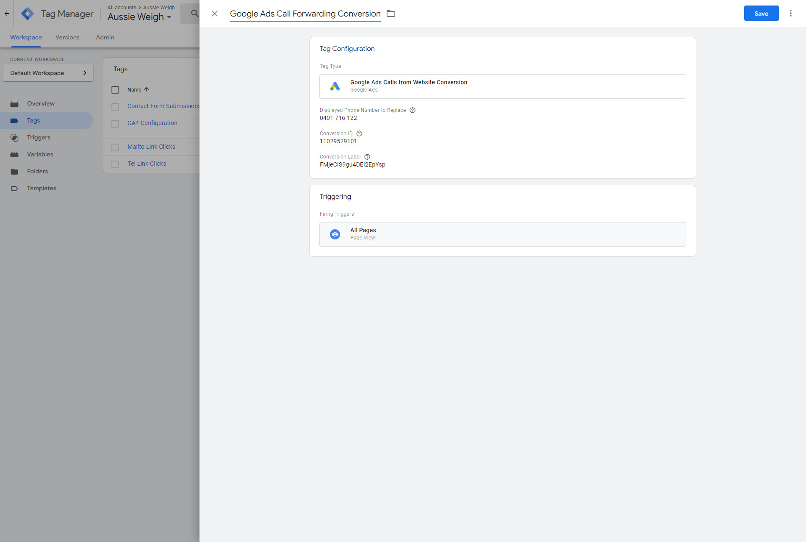The image size is (806, 542).
Task: Switch to the Versions tab
Action: tap(67, 37)
